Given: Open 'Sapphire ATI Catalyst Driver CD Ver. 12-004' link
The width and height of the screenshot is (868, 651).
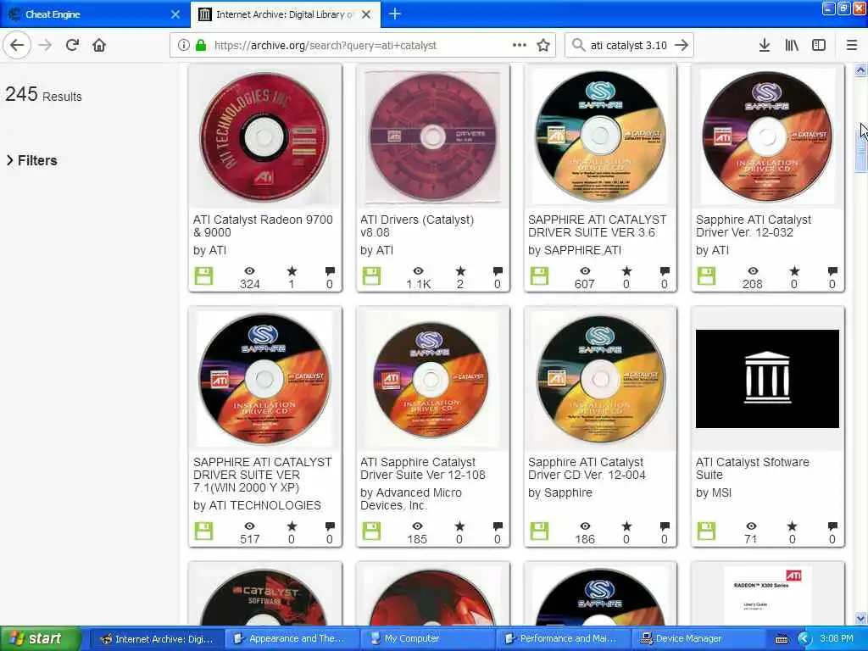Looking at the screenshot, I should 587,468.
